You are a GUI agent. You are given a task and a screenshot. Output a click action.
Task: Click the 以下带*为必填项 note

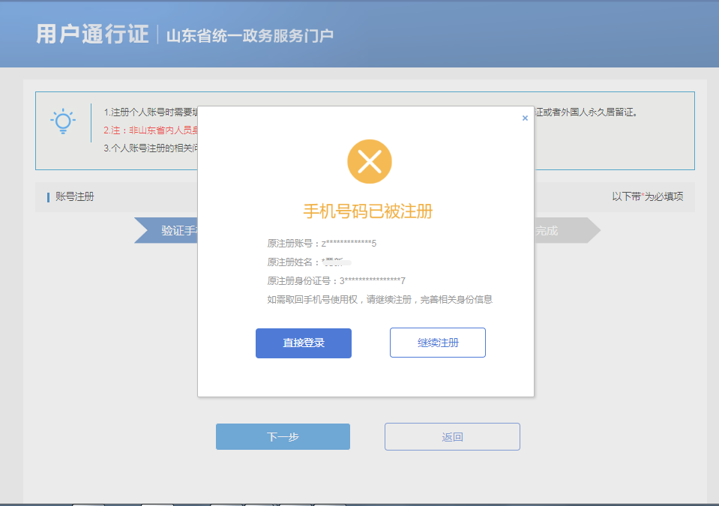[647, 197]
